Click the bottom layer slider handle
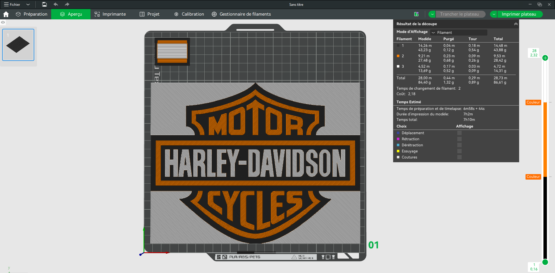This screenshot has width=555, height=273. pyautogui.click(x=545, y=262)
